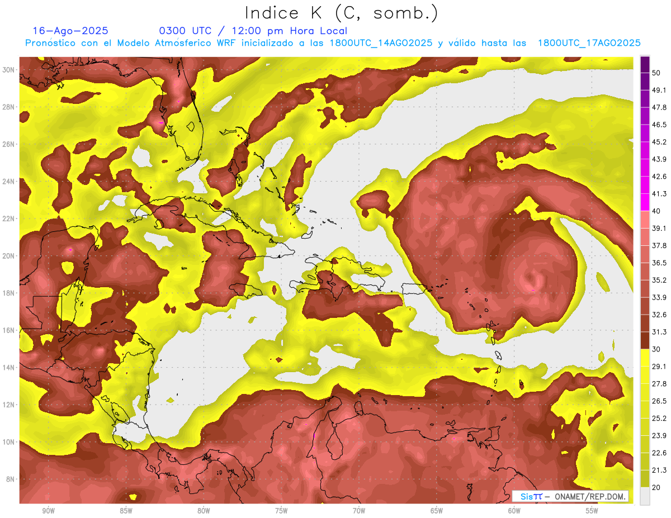Click the 16N latitude axis label
Viewport: 671px width, 518px height.
point(8,330)
